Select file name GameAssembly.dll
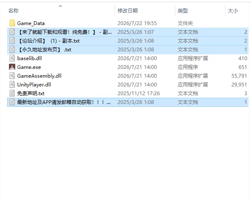Viewport: 251px width, 200px height. [39, 76]
